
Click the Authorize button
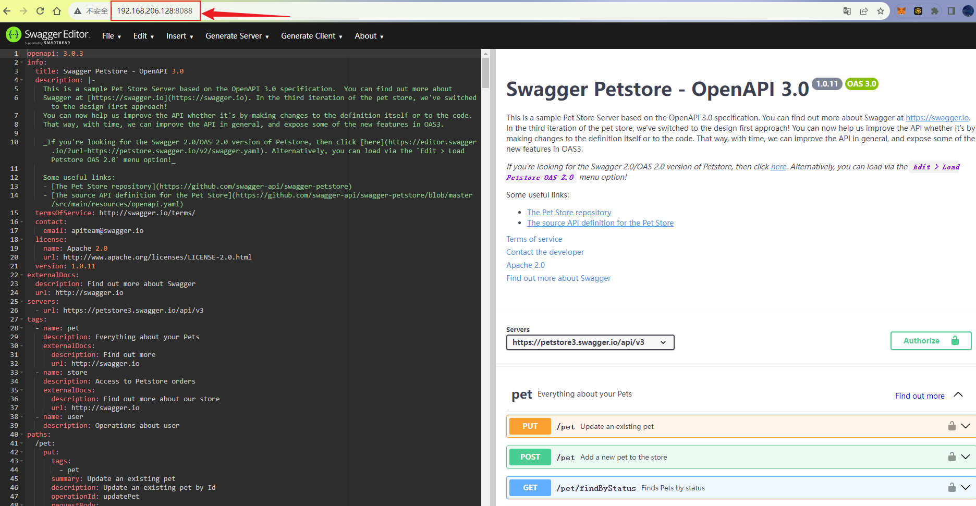931,341
